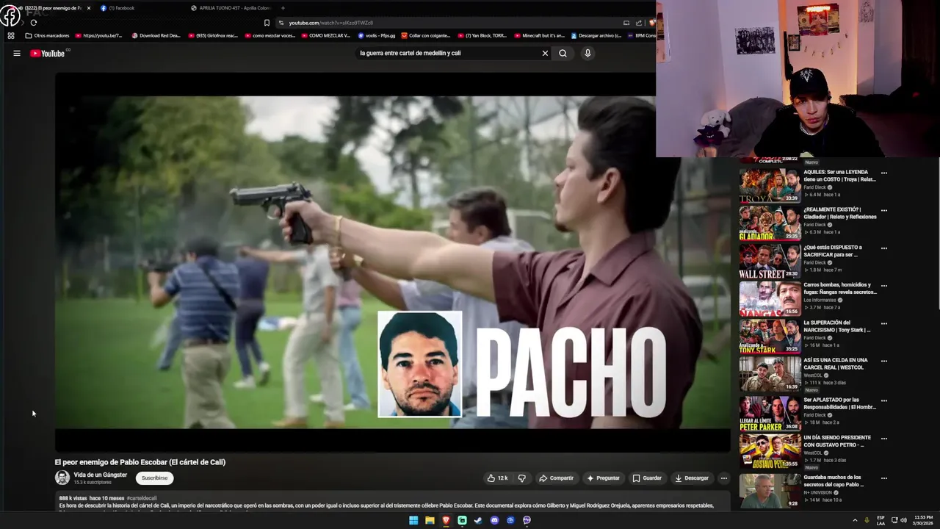Open Discord from the taskbar
This screenshot has width=940, height=529.
point(494,520)
